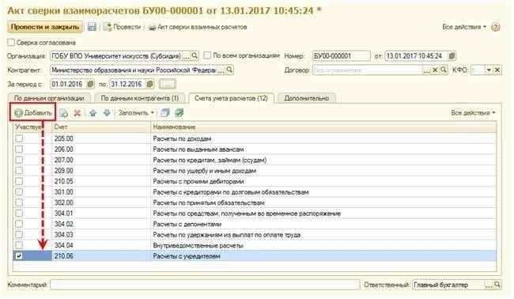514x299 pixels.
Task: Click the Добавить button
Action: coord(32,113)
